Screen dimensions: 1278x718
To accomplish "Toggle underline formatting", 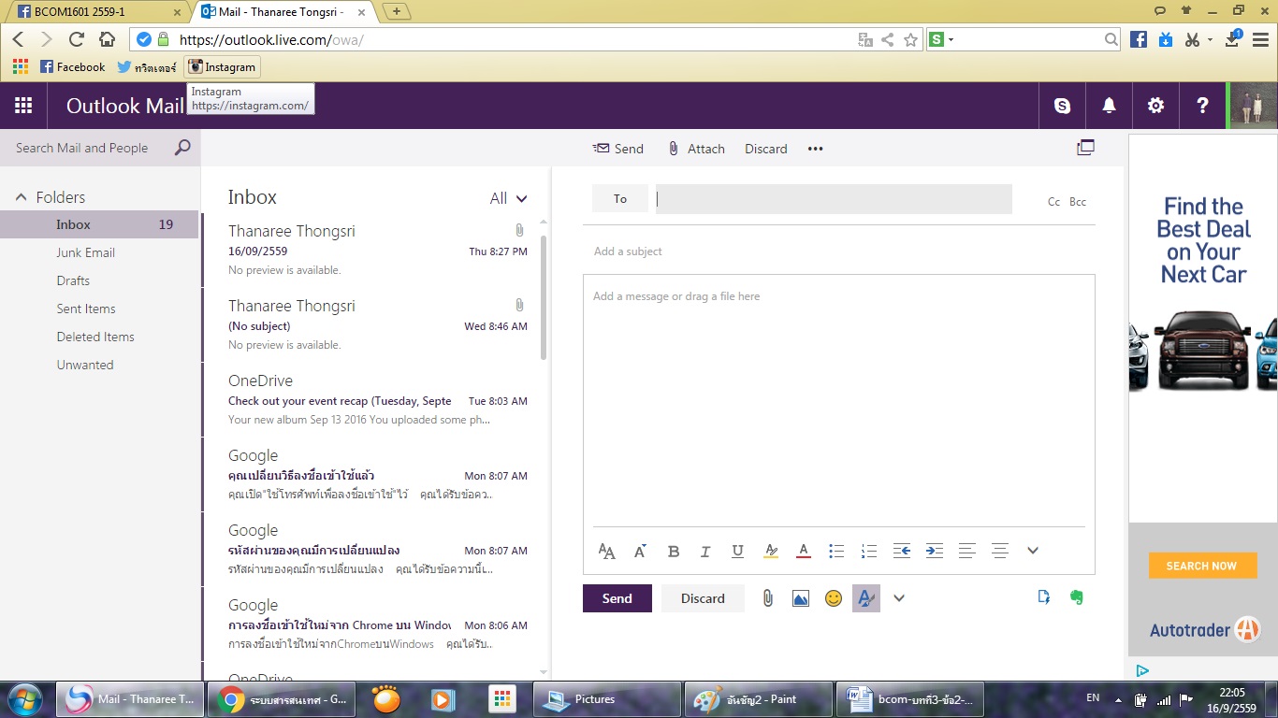I will click(x=738, y=552).
